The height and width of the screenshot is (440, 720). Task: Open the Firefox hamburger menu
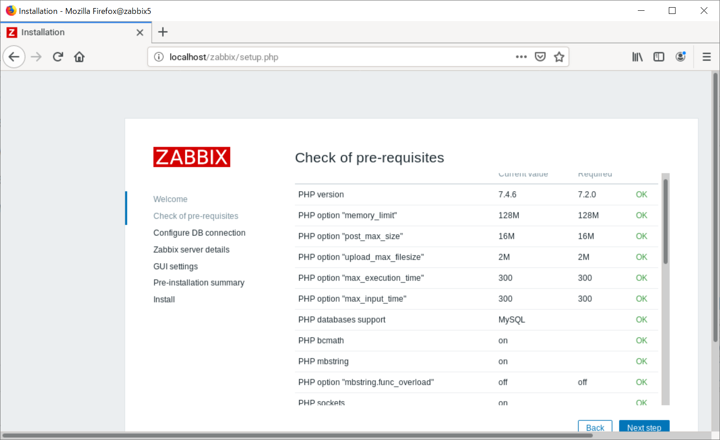(707, 57)
